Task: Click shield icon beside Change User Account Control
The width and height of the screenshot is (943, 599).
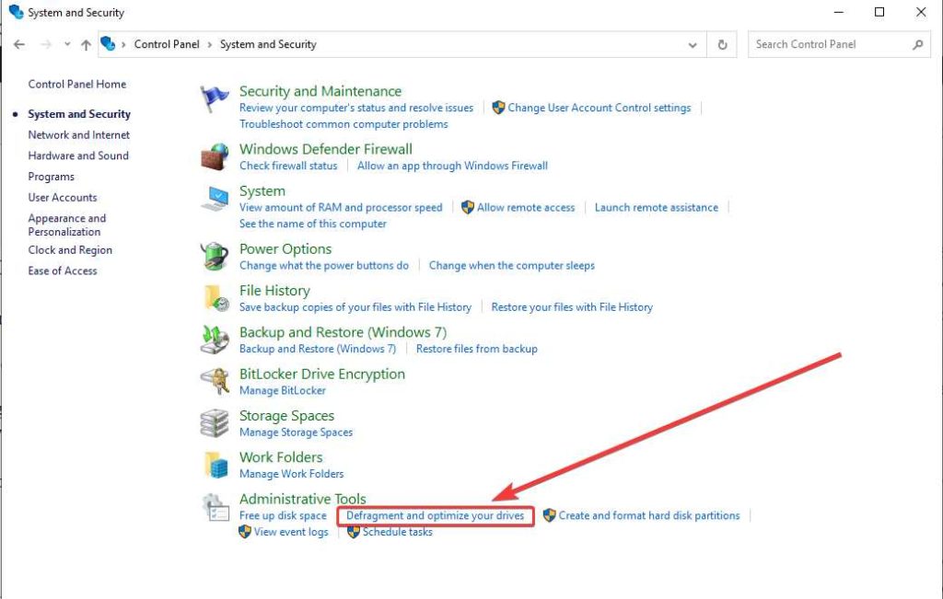Action: (498, 108)
